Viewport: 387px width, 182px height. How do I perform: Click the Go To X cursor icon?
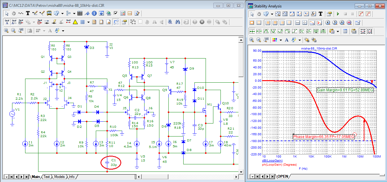(328, 23)
